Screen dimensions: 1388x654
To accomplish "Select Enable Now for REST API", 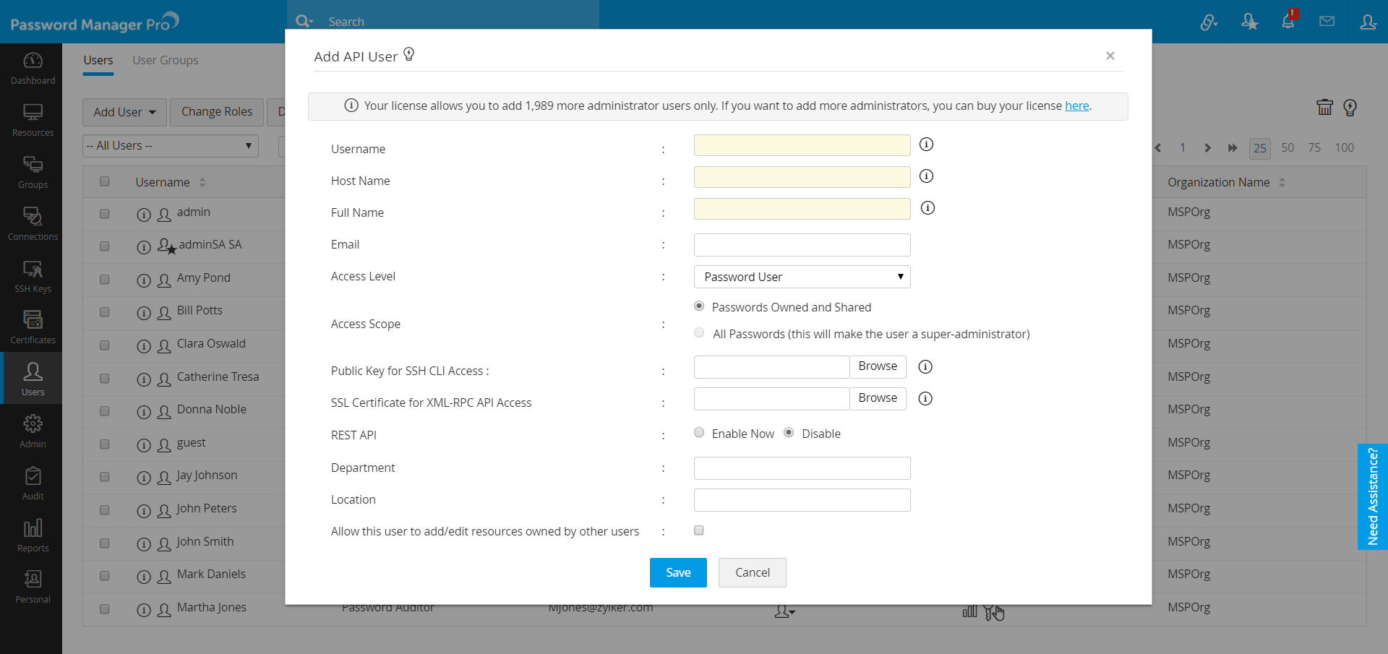I will (699, 433).
